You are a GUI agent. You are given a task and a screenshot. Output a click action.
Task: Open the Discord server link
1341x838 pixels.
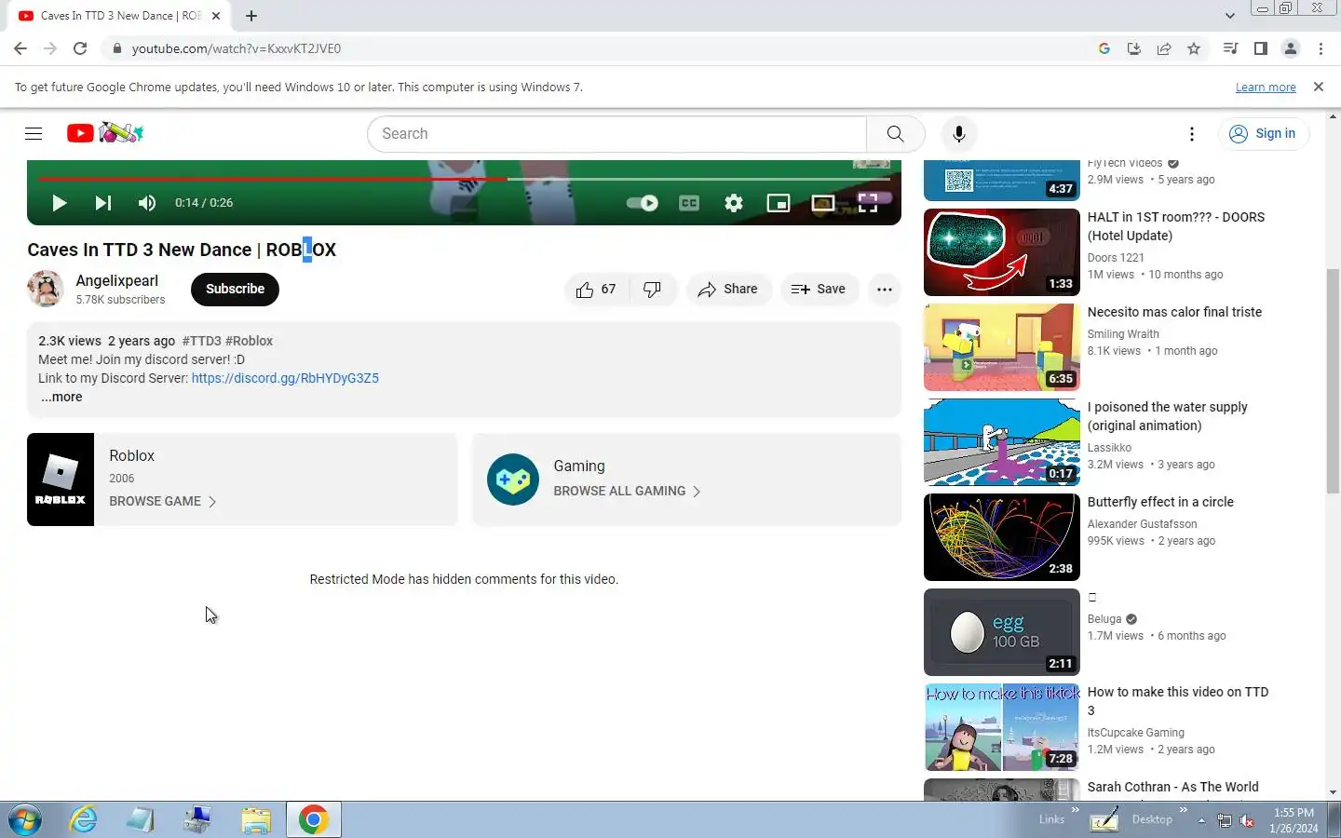pos(285,378)
